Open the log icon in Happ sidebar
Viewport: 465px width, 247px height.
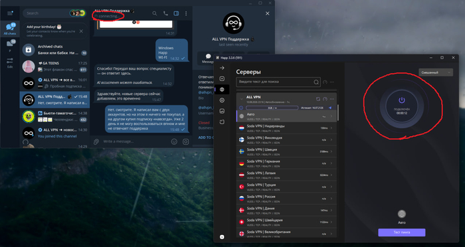[x=222, y=122]
